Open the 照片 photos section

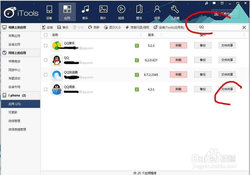pyautogui.click(x=103, y=12)
